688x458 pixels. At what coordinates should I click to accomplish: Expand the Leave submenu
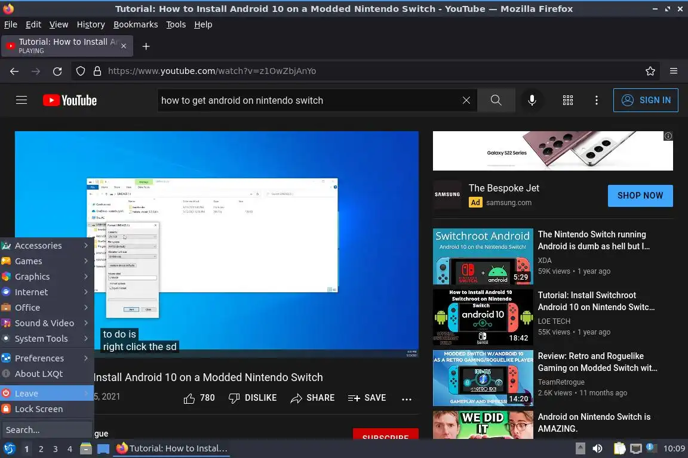pyautogui.click(x=47, y=394)
